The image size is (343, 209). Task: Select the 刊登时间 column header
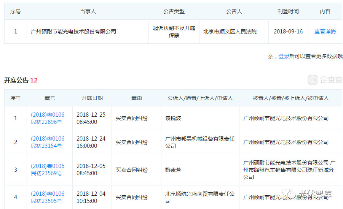[x=288, y=11]
